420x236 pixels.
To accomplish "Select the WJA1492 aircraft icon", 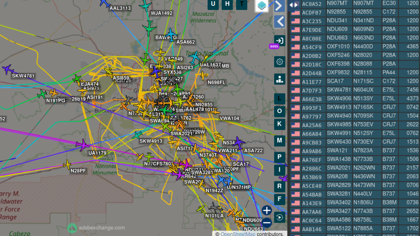I will pyautogui.click(x=145, y=6).
